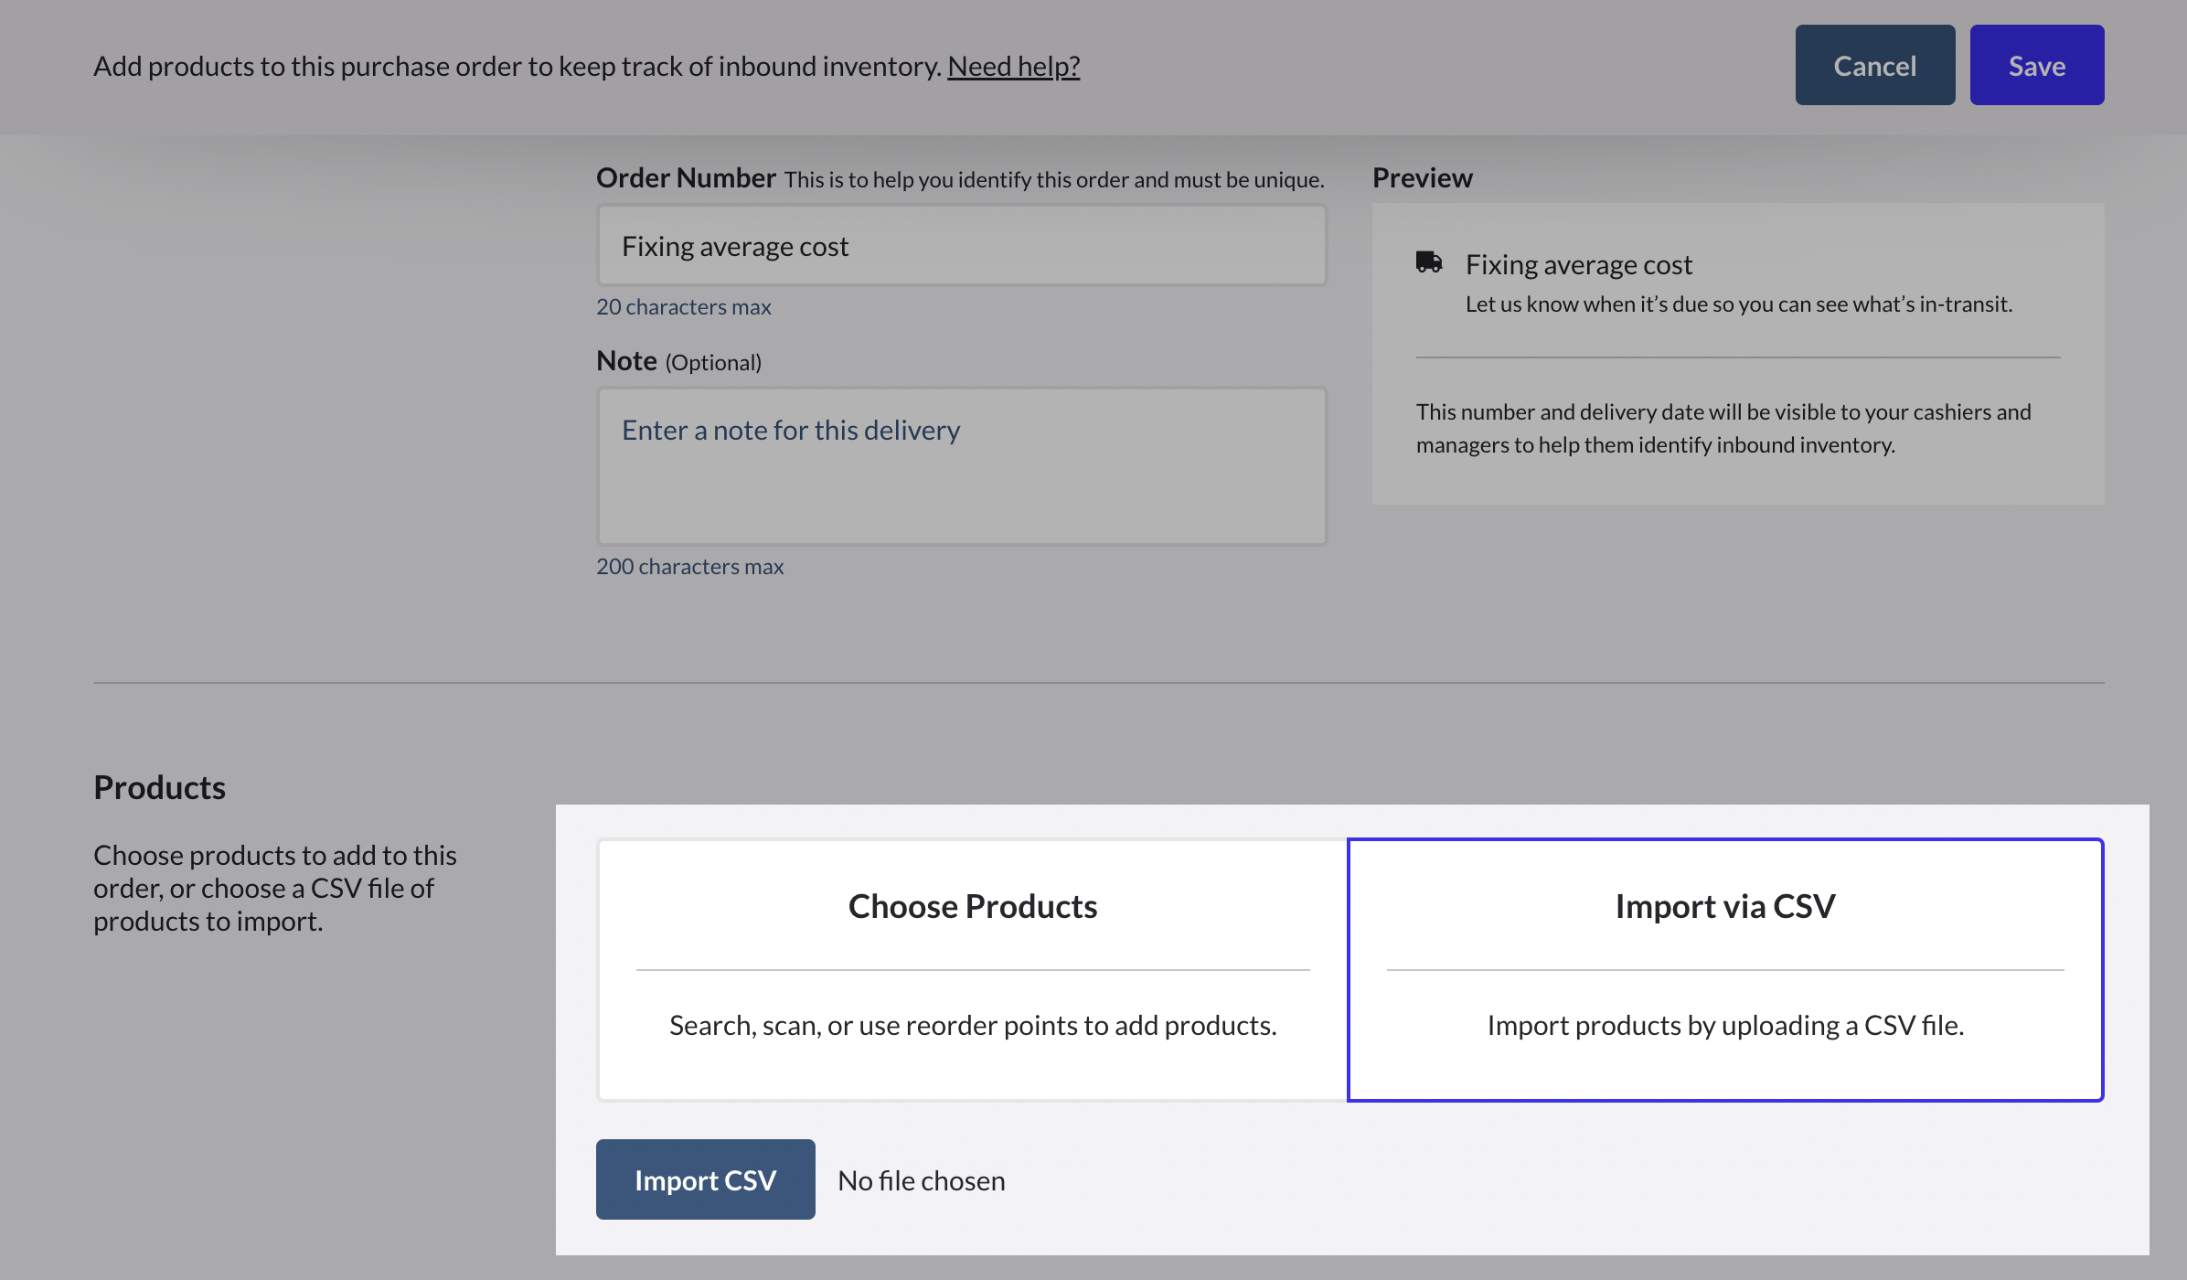Cancel the purchase order
This screenshot has height=1280, width=2187.
[x=1874, y=65]
